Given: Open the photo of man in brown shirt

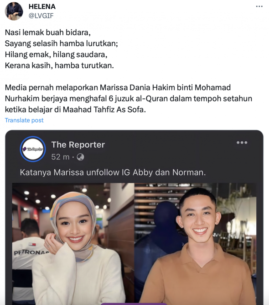Looking at the screenshot, I should 195,244.
